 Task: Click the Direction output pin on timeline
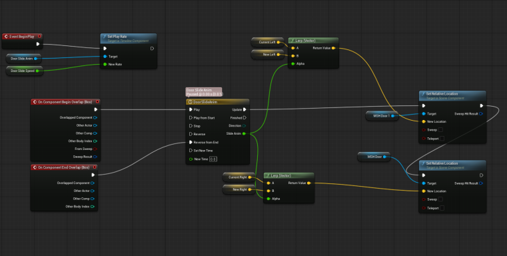tap(244, 125)
